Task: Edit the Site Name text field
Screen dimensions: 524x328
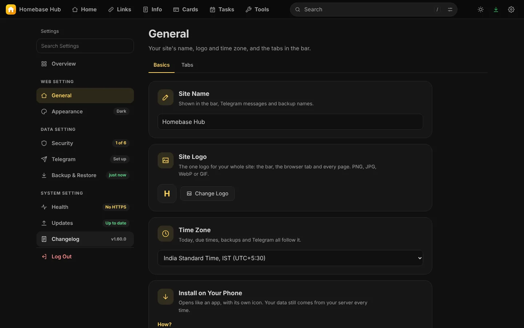Action: point(290,122)
